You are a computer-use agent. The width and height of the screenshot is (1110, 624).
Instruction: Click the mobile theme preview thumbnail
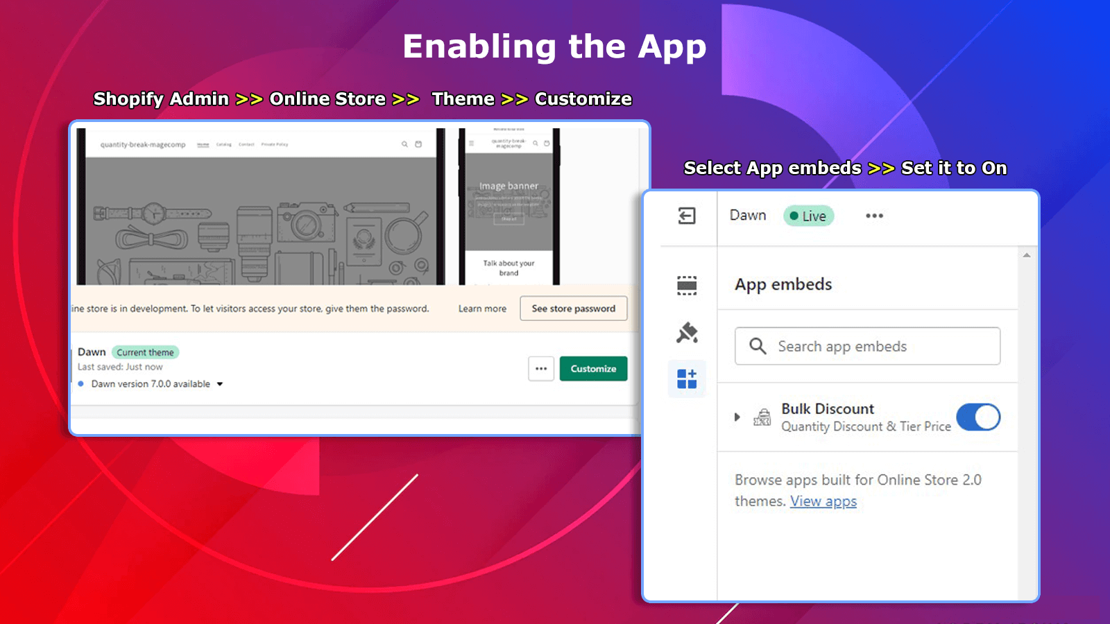[x=509, y=207]
